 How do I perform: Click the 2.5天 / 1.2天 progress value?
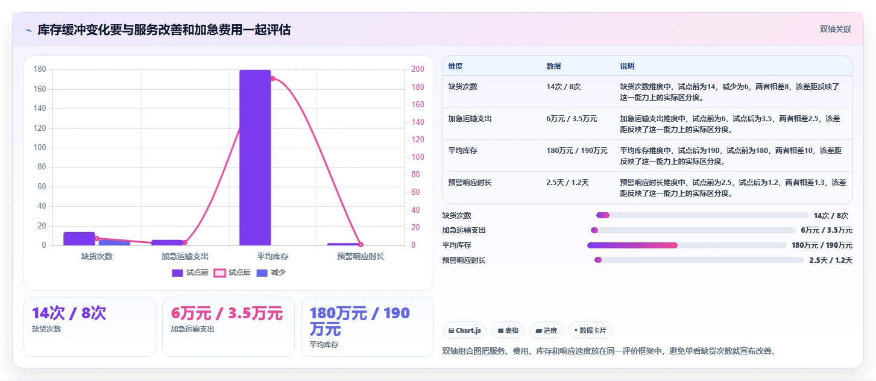pos(831,260)
